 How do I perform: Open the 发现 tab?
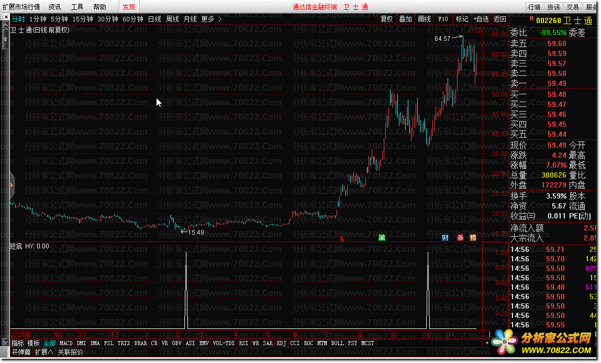pyautogui.click(x=129, y=7)
